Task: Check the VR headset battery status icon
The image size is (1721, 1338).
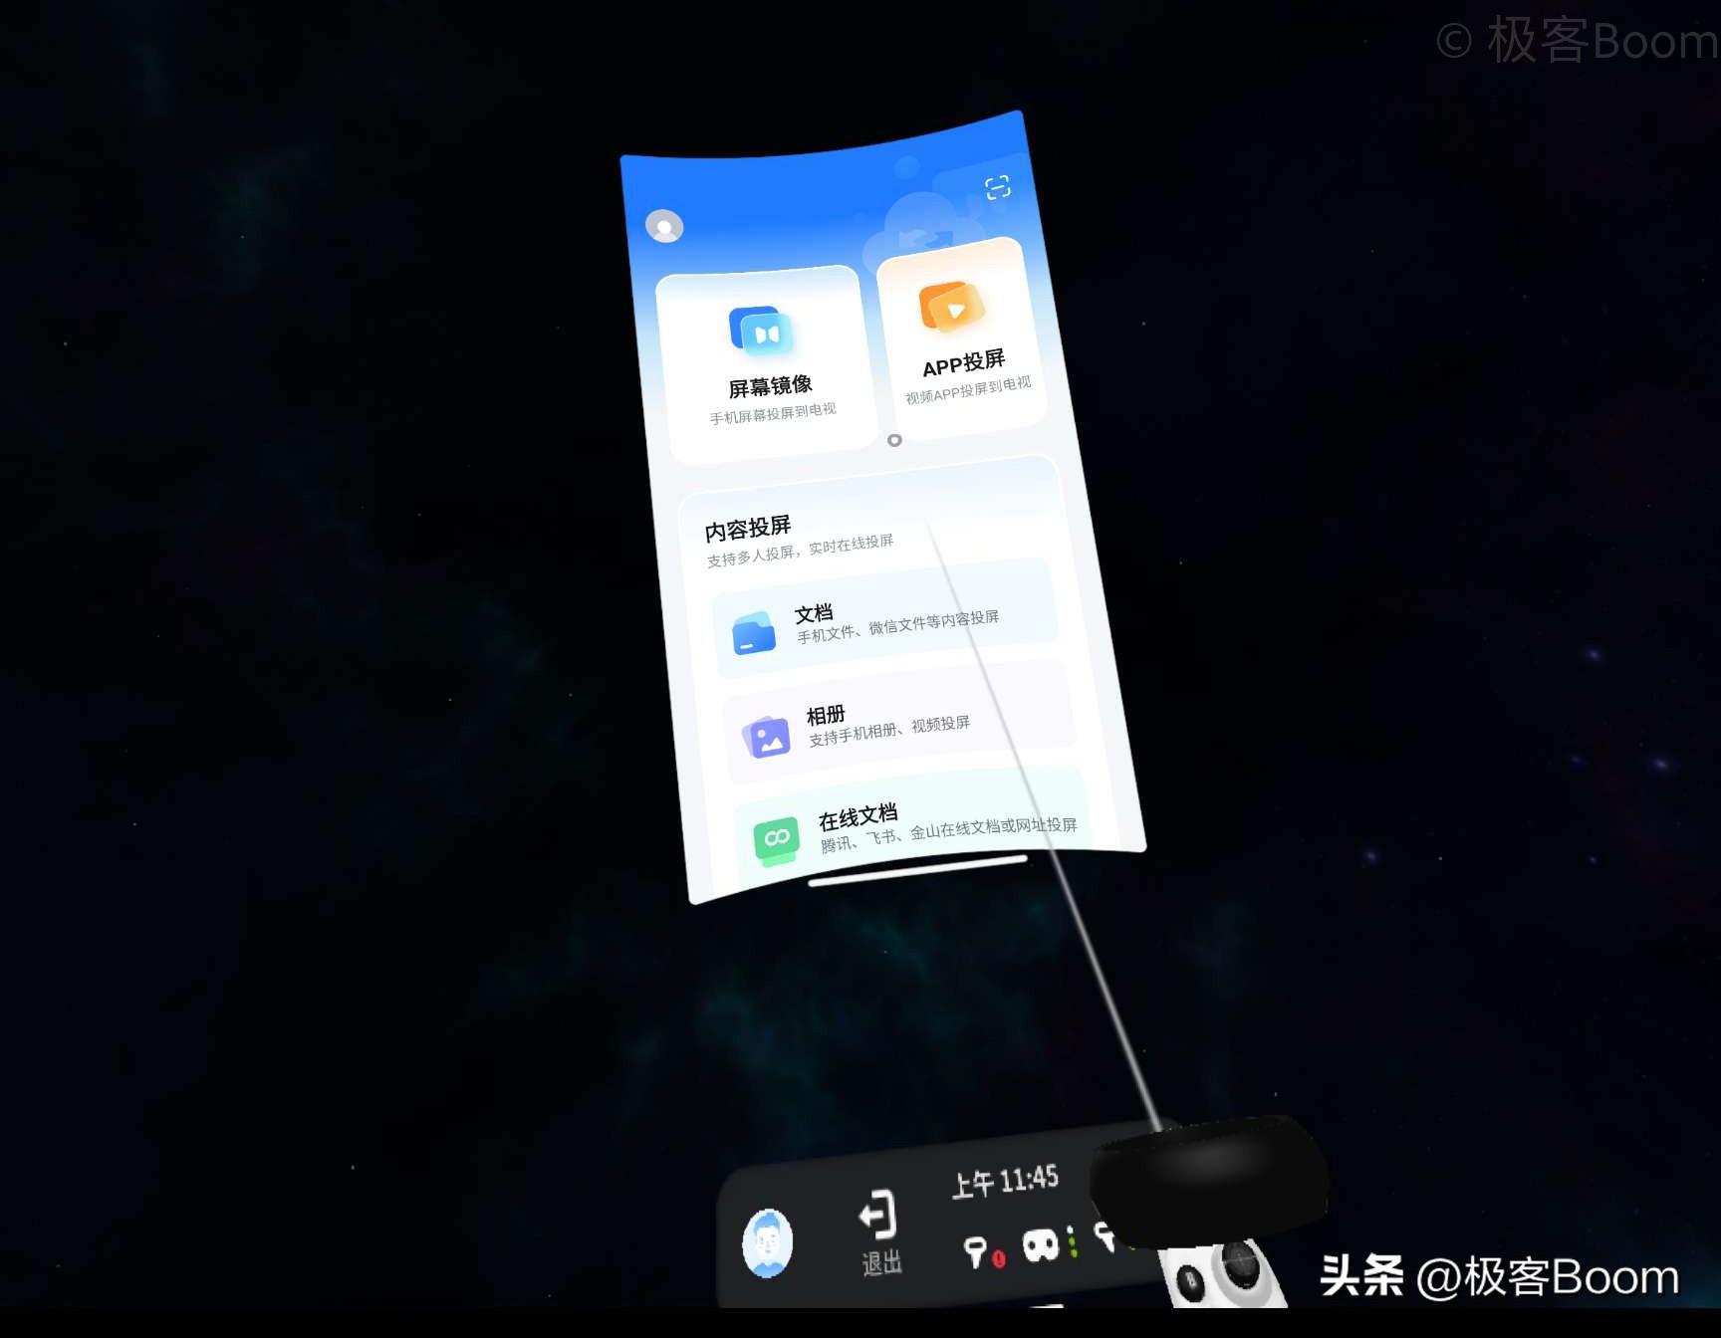Action: click(x=1042, y=1244)
